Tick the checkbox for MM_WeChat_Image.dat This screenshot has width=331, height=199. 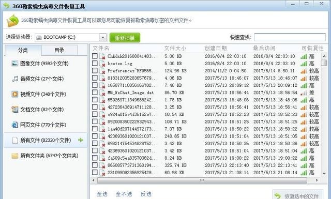[95, 93]
